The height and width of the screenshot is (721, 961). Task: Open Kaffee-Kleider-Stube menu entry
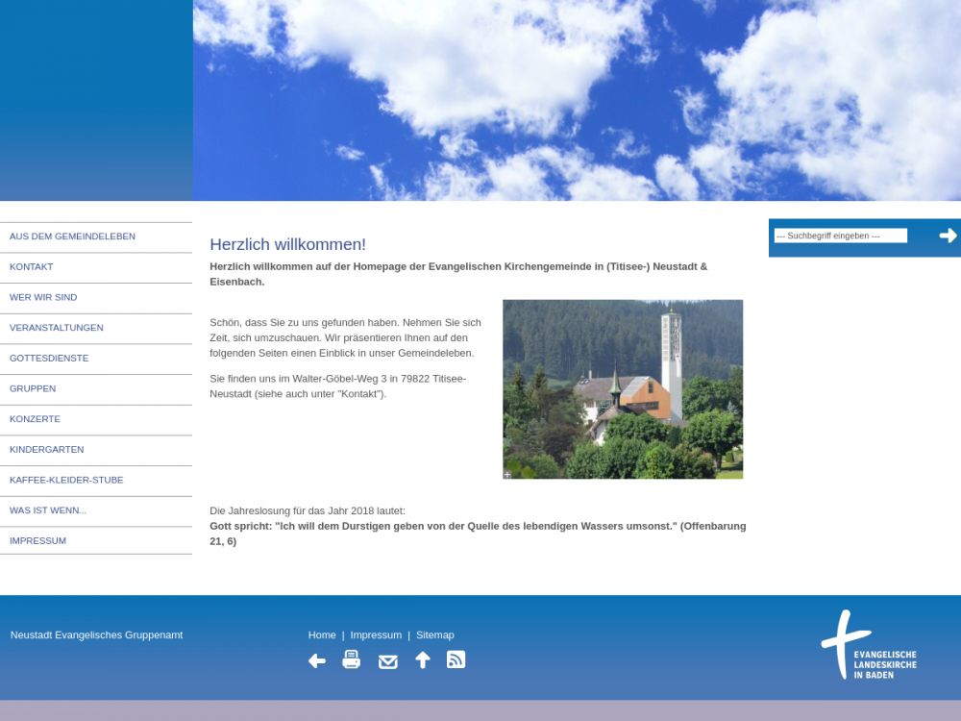[66, 480]
